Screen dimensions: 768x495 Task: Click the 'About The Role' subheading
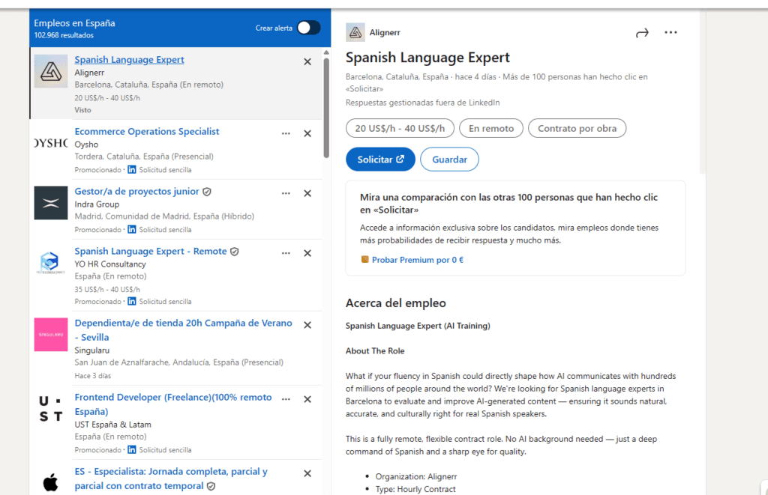[x=375, y=350]
